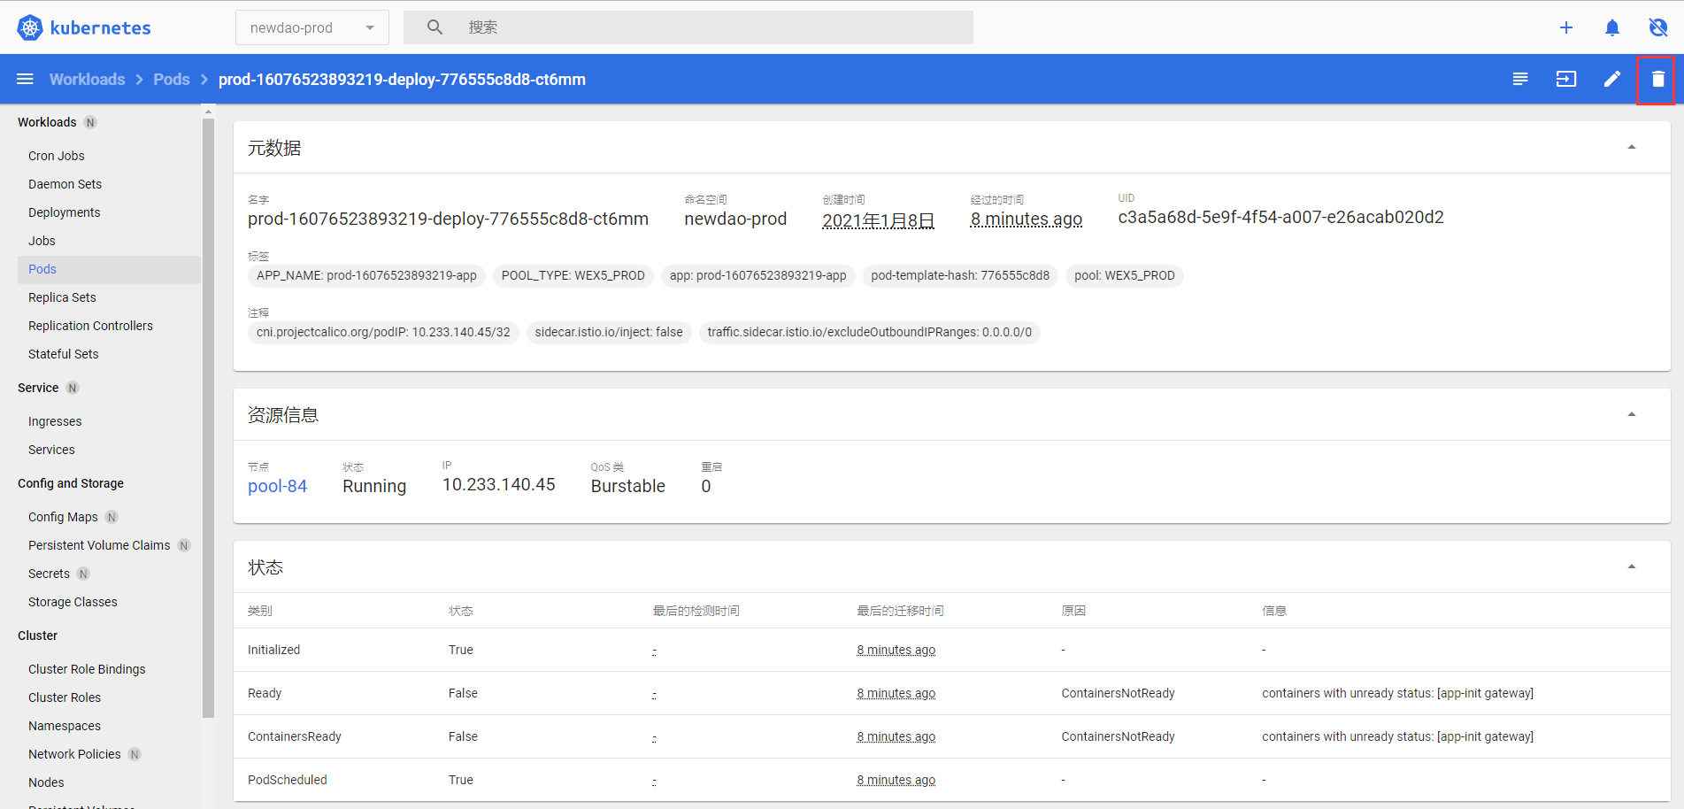1684x809 pixels.
Task: Open Config and Storage section
Action: pyautogui.click(x=71, y=483)
